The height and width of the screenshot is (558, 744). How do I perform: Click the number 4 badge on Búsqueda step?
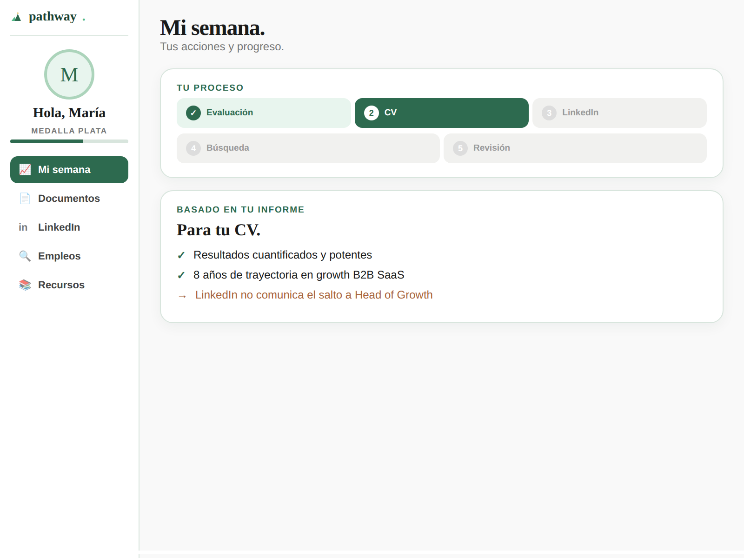[x=193, y=148]
